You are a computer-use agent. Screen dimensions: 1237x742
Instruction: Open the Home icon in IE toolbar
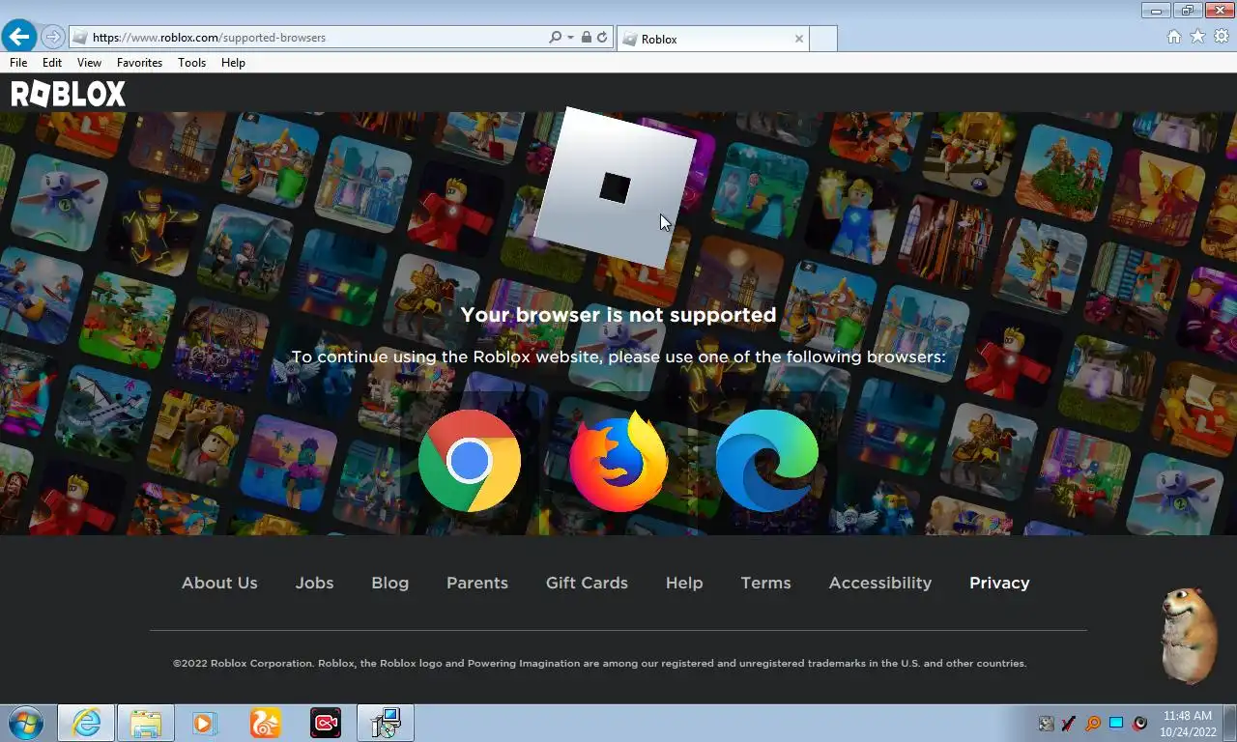(x=1174, y=37)
